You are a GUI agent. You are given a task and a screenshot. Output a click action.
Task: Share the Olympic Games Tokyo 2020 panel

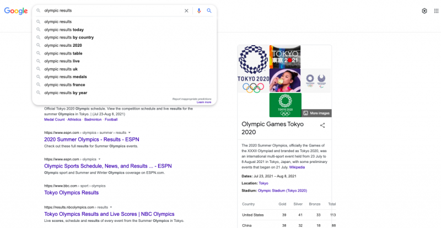(322, 126)
